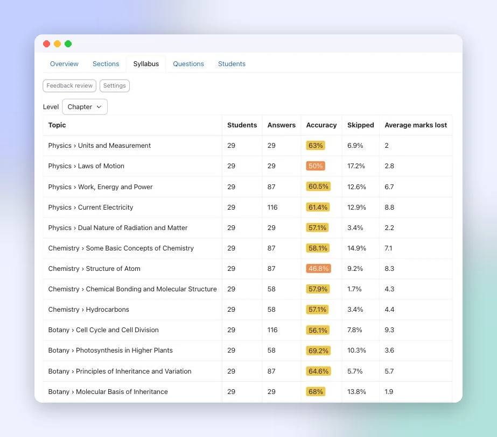This screenshot has height=437, width=497.
Task: Expand the Chapter level dropdown
Action: [x=85, y=107]
